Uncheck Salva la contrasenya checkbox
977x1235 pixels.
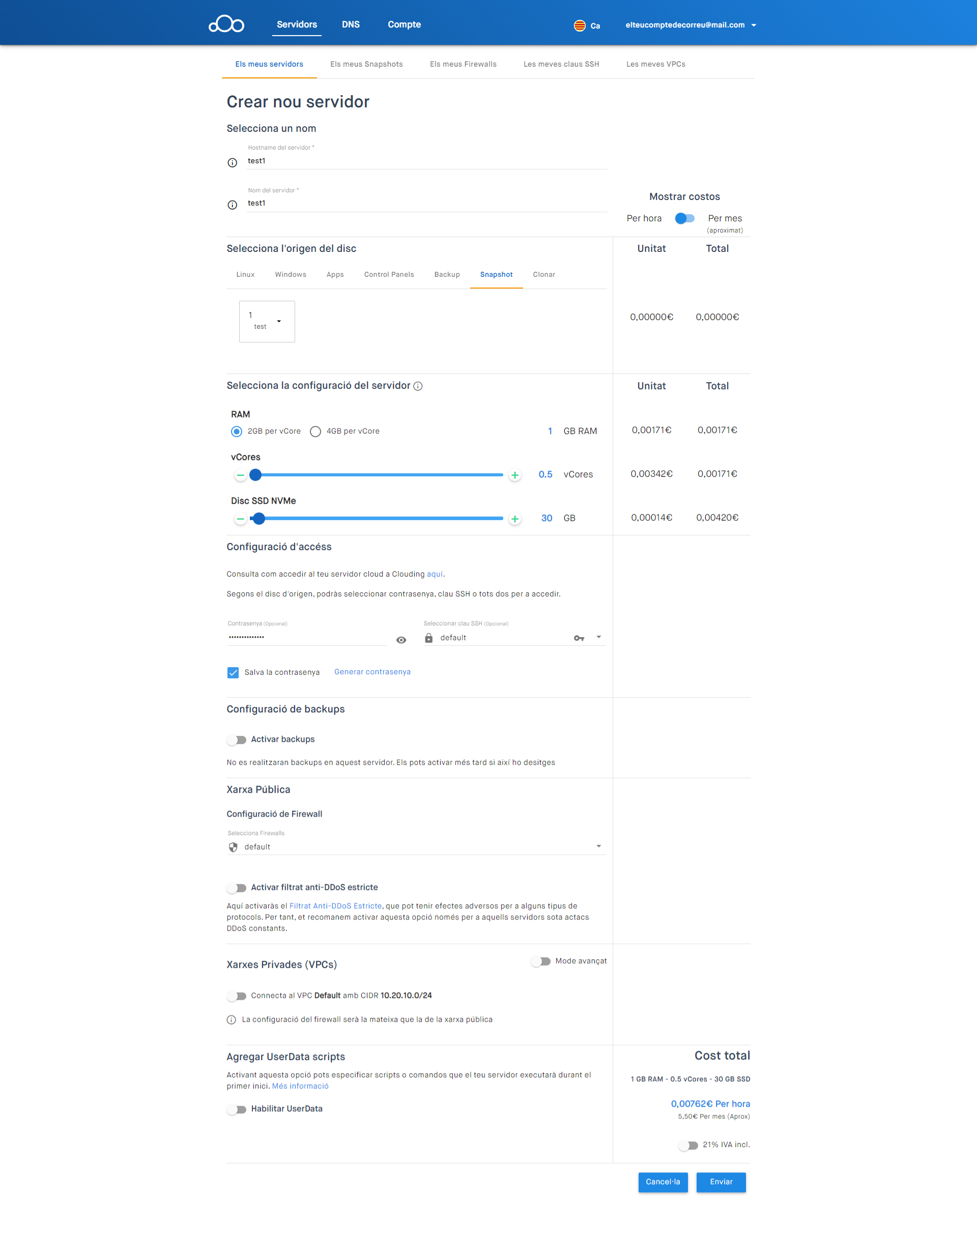coord(233,672)
